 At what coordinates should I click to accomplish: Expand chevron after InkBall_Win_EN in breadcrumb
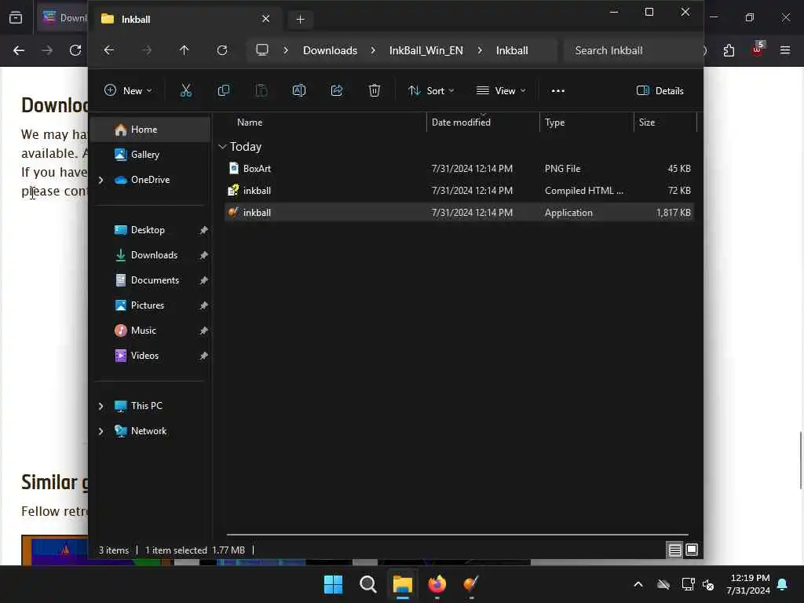pyautogui.click(x=480, y=50)
